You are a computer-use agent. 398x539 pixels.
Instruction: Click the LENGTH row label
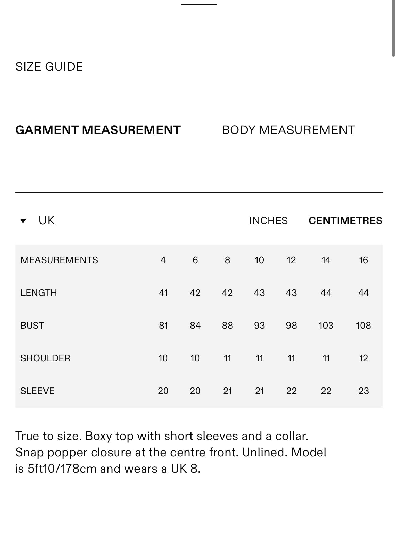39,293
